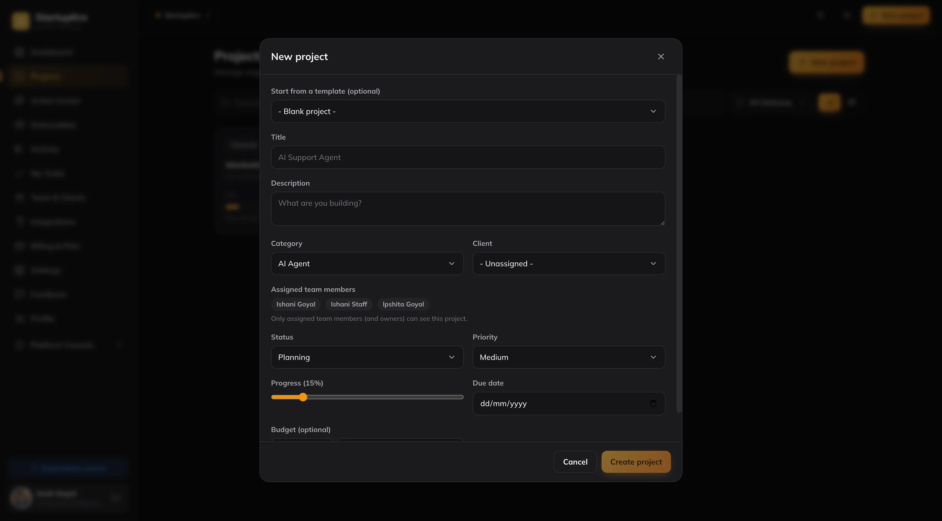
Task: Click into the Description text area
Action: click(x=468, y=209)
